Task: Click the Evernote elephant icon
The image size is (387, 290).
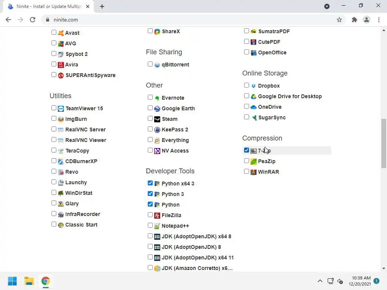Action: (x=157, y=98)
